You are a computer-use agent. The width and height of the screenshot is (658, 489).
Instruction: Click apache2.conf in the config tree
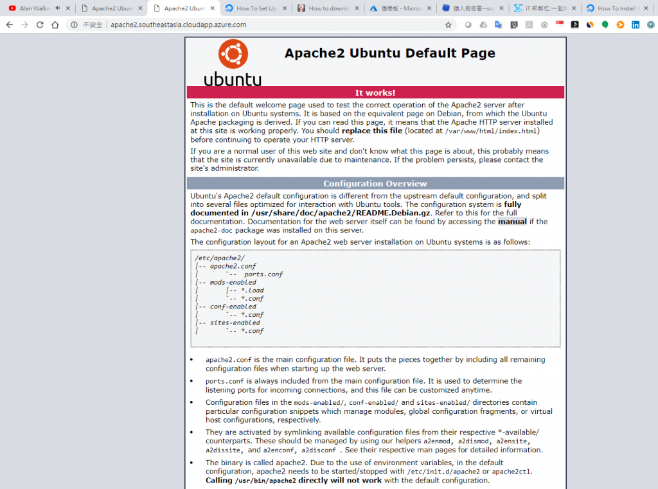tap(233, 266)
